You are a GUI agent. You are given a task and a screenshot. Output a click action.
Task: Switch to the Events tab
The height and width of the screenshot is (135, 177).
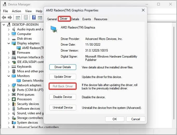(x=87, y=19)
